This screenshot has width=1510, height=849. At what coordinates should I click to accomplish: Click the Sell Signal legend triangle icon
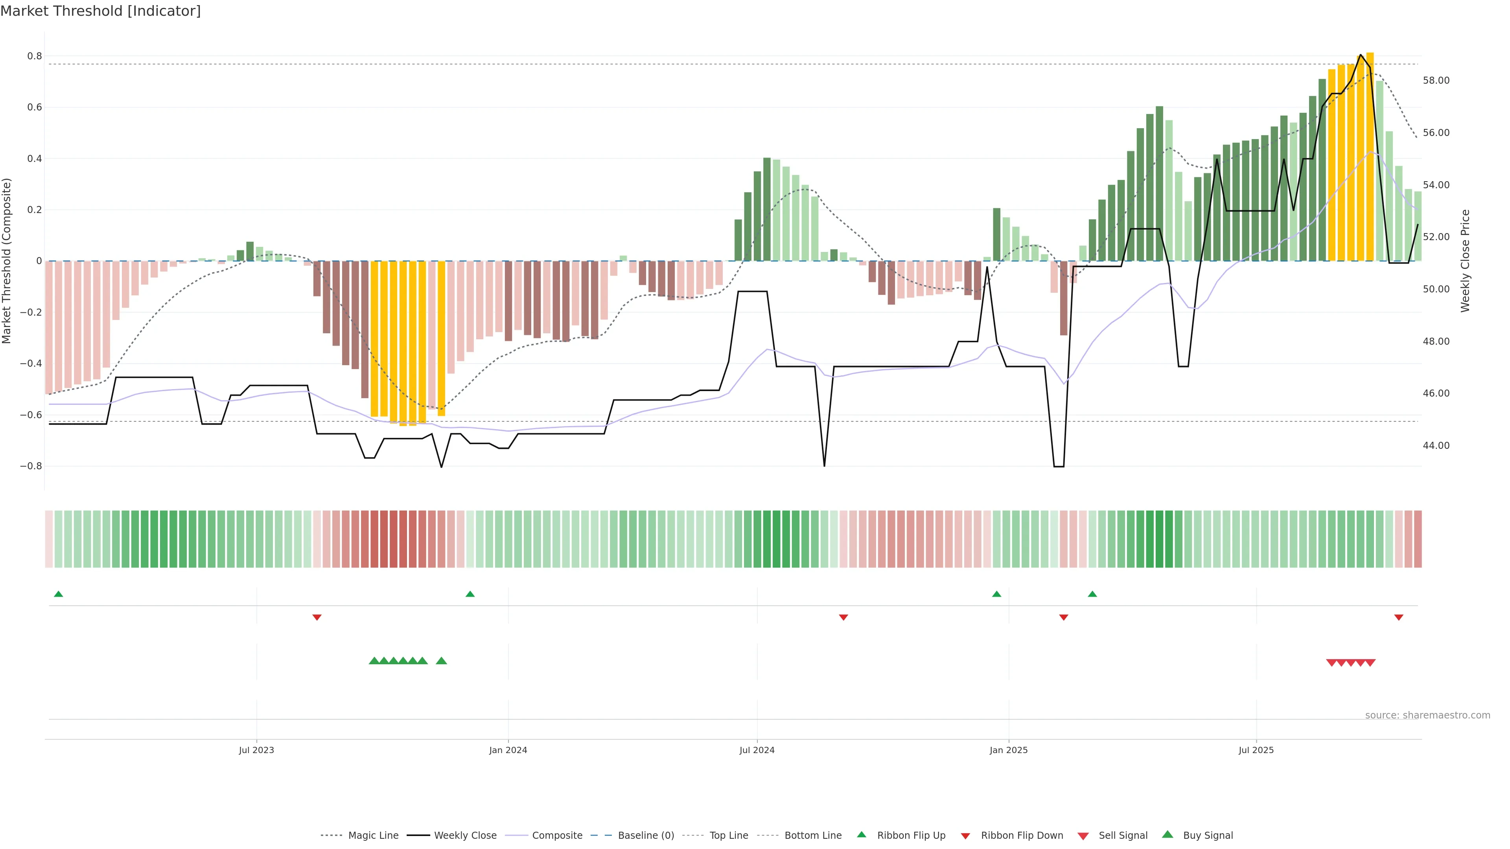tap(1083, 836)
